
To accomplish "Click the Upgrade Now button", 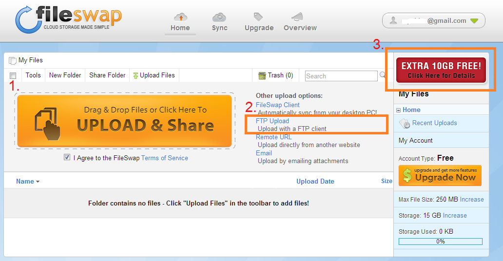I will click(x=440, y=175).
